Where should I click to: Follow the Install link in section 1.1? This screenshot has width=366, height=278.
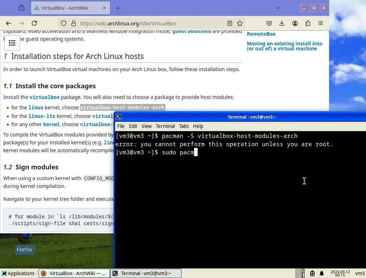[11, 97]
